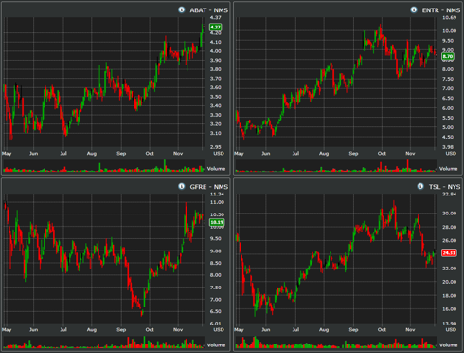Click the Volume label under GFRE chart

(216, 345)
